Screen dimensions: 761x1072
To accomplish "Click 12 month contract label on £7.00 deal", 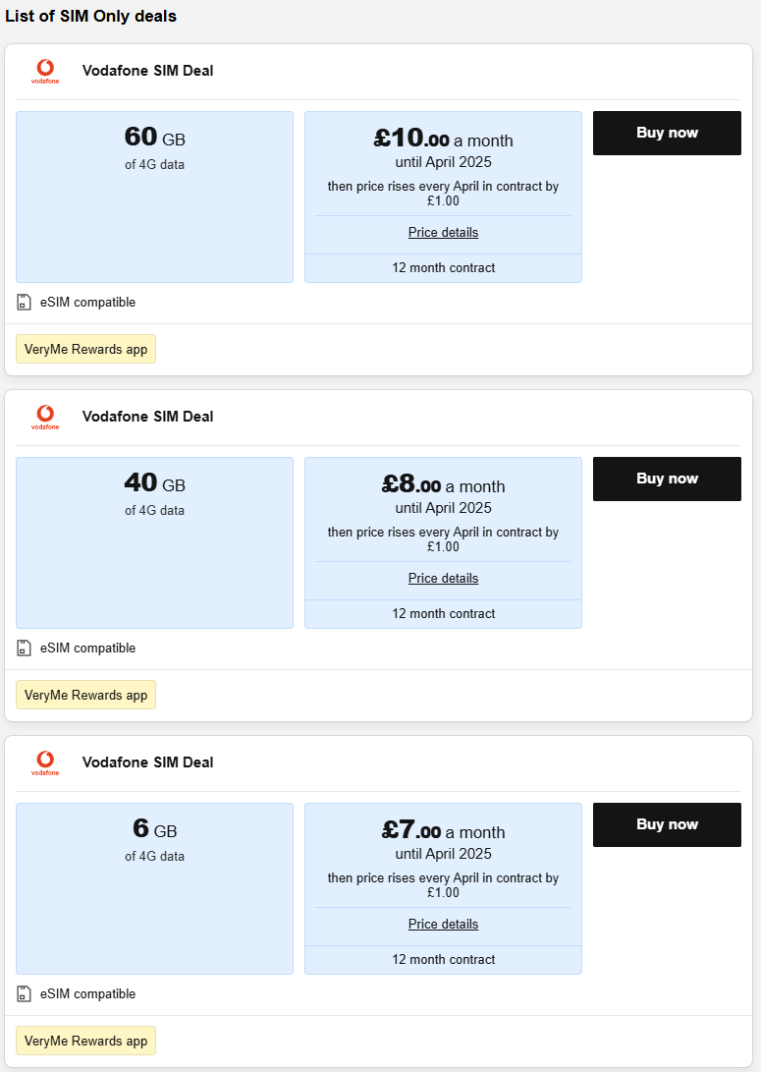I will tap(443, 960).
